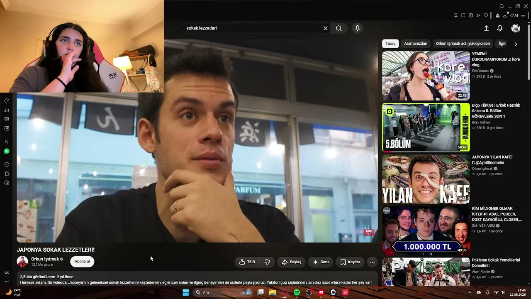This screenshot has height=299, width=531.
Task: Click the GX logo at sidebar bottom
Action: pyautogui.click(x=7, y=272)
